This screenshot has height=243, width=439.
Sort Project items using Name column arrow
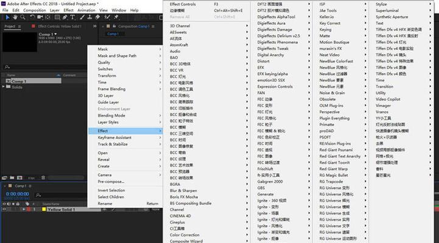[x=58, y=75]
